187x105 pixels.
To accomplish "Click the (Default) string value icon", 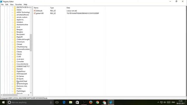I will 35,11.
